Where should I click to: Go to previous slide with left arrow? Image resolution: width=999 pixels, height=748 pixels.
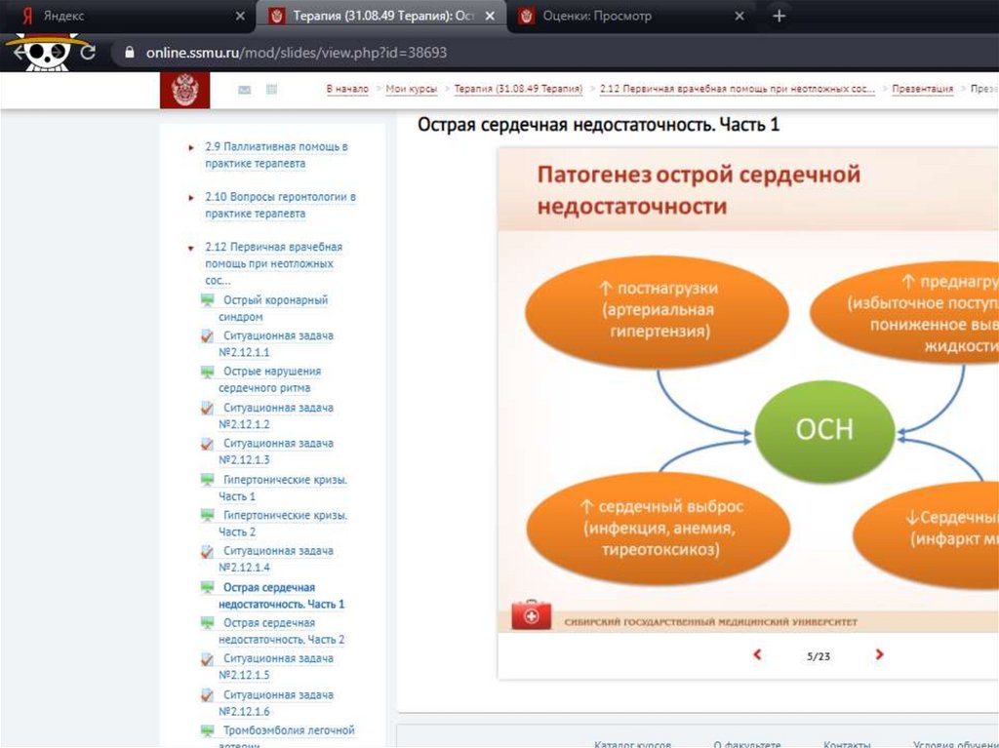point(758,655)
